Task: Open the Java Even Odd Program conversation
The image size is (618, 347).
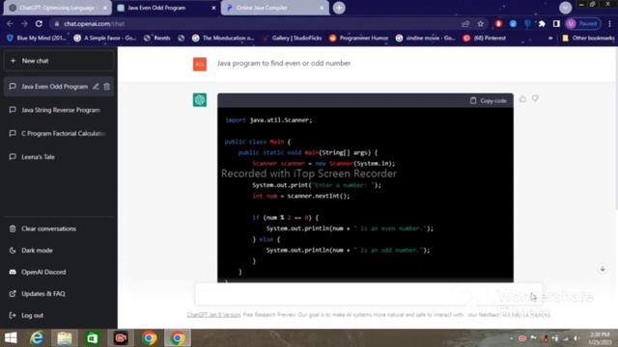Action: pyautogui.click(x=54, y=87)
